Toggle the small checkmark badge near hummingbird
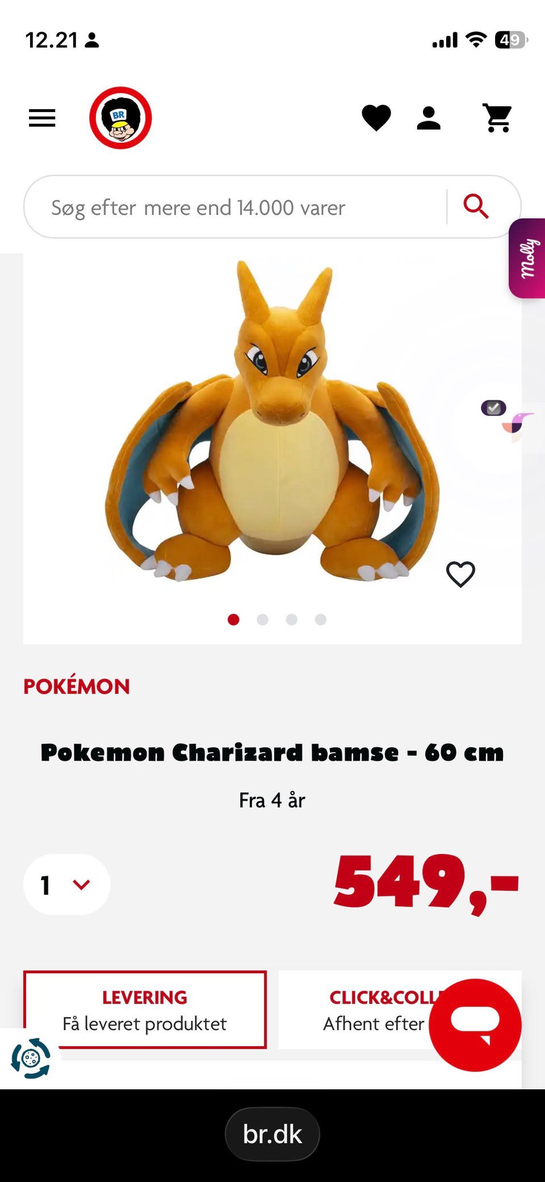545x1182 pixels. [x=493, y=408]
